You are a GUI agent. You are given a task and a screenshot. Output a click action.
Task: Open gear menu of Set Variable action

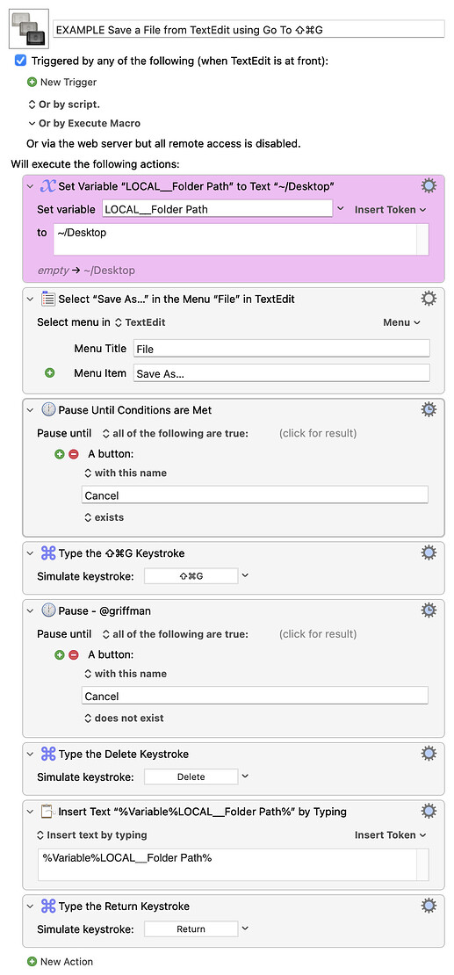[429, 185]
